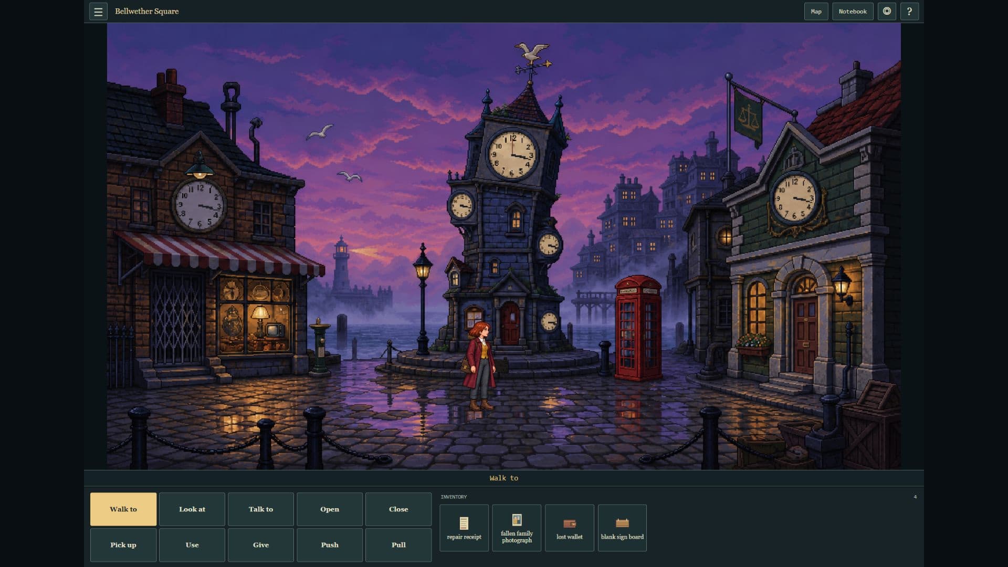Open the Notebook
Image resolution: width=1008 pixels, height=567 pixels.
pos(853,12)
